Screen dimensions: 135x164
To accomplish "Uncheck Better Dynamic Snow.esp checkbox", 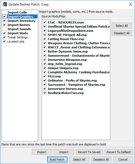I will coord(44,51).
